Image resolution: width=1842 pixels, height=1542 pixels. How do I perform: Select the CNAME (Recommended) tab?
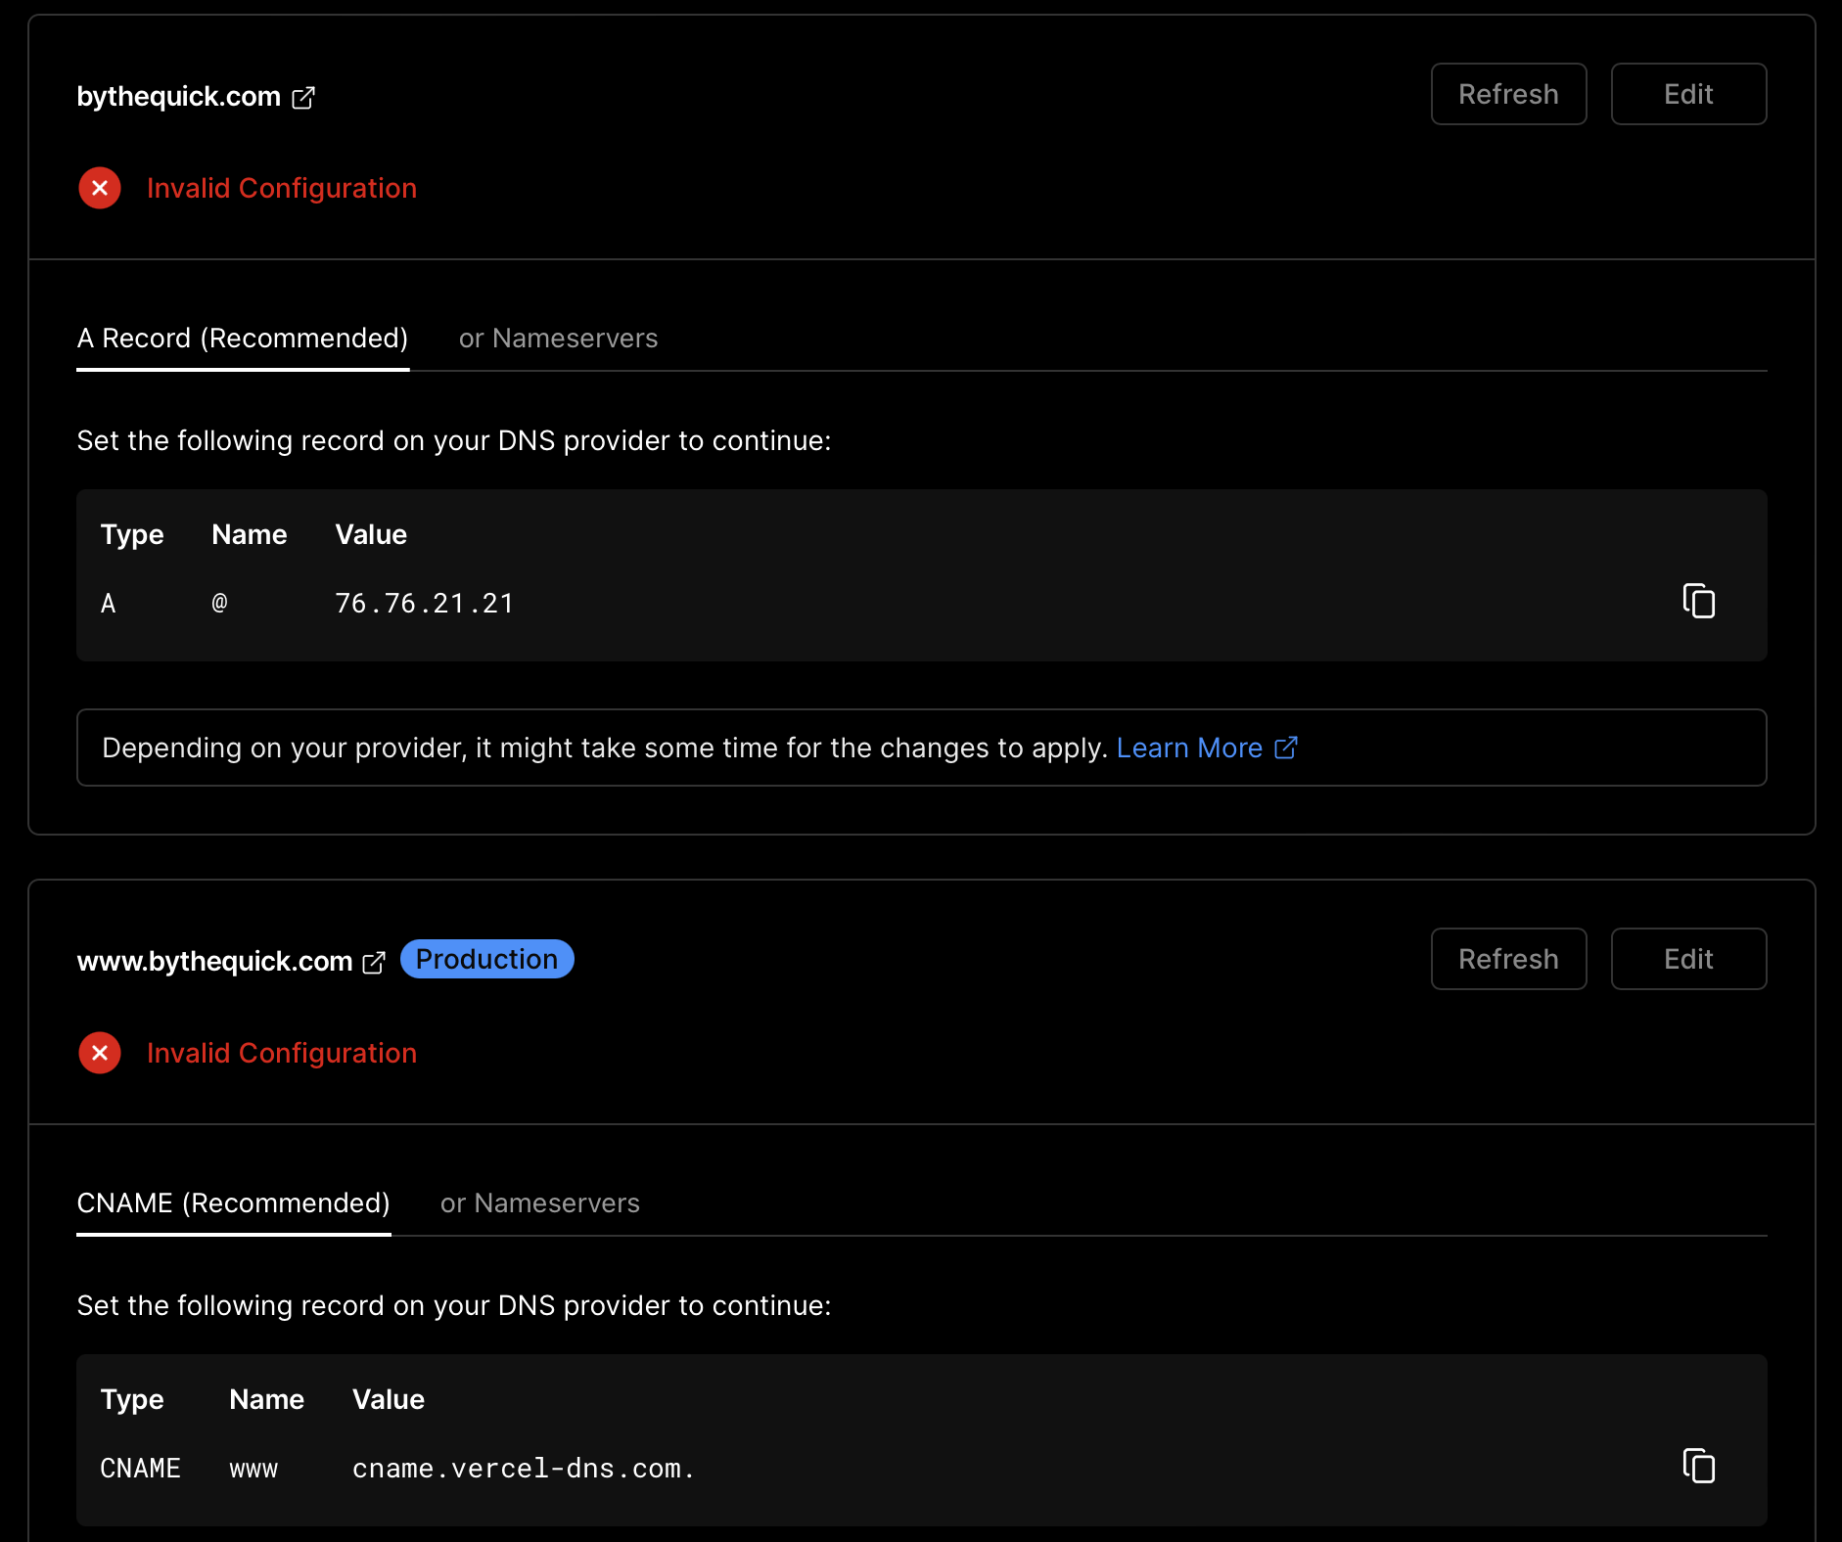pyautogui.click(x=233, y=1203)
